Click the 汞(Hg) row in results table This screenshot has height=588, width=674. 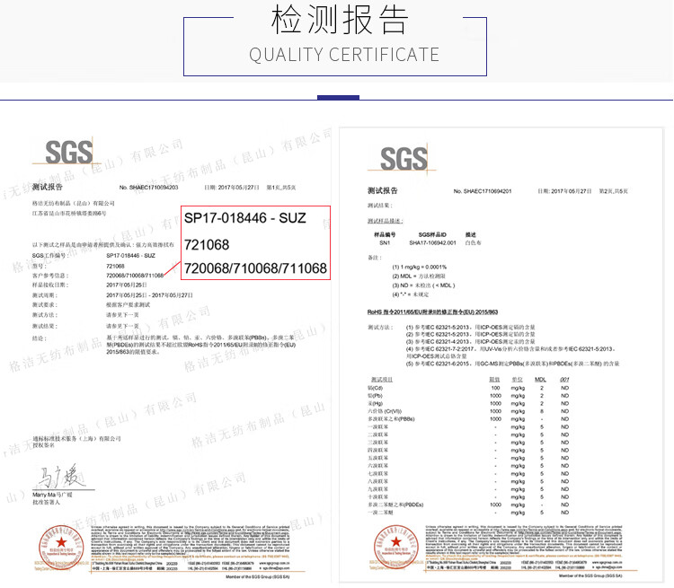469,403
